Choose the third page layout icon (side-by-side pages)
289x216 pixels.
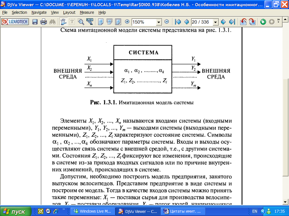click(x=118, y=22)
